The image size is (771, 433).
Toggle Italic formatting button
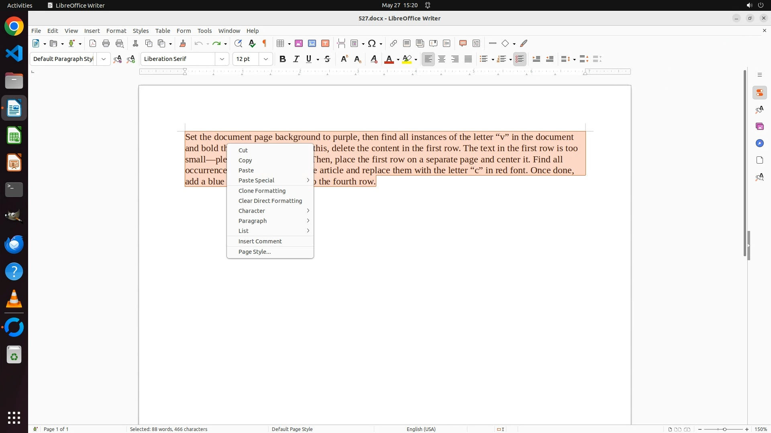tap(296, 59)
